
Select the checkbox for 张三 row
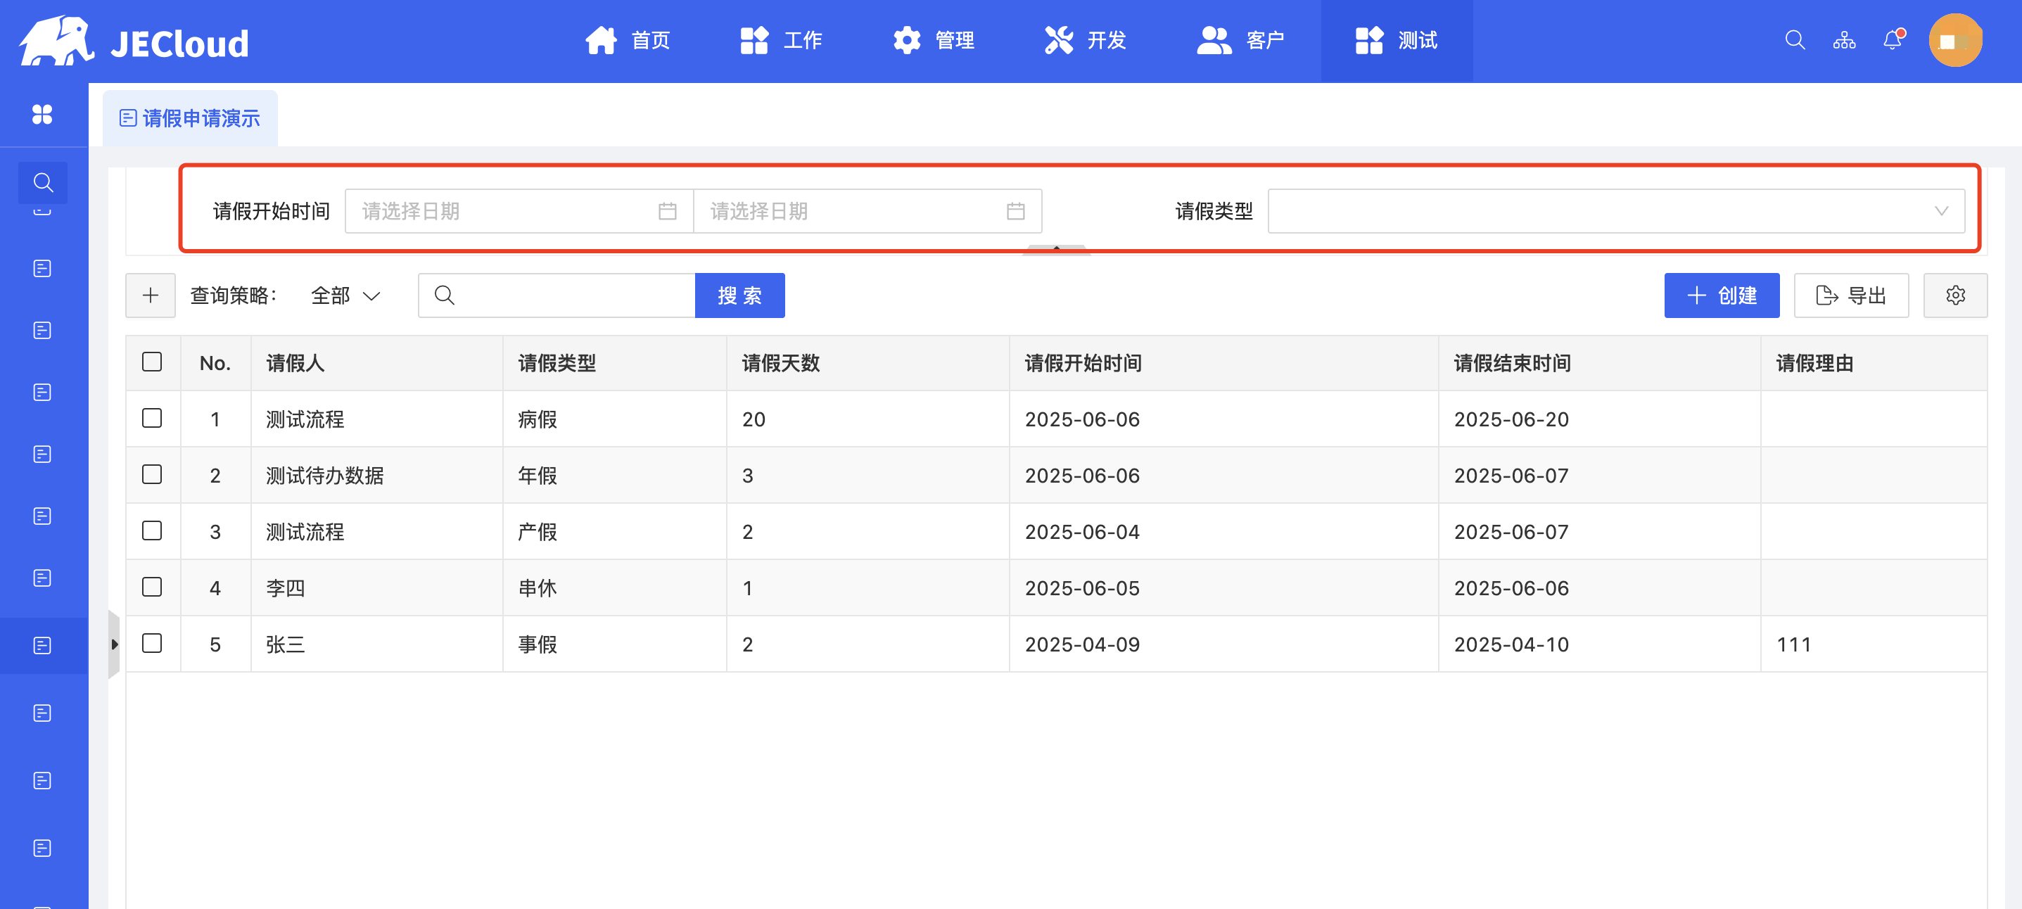(152, 644)
